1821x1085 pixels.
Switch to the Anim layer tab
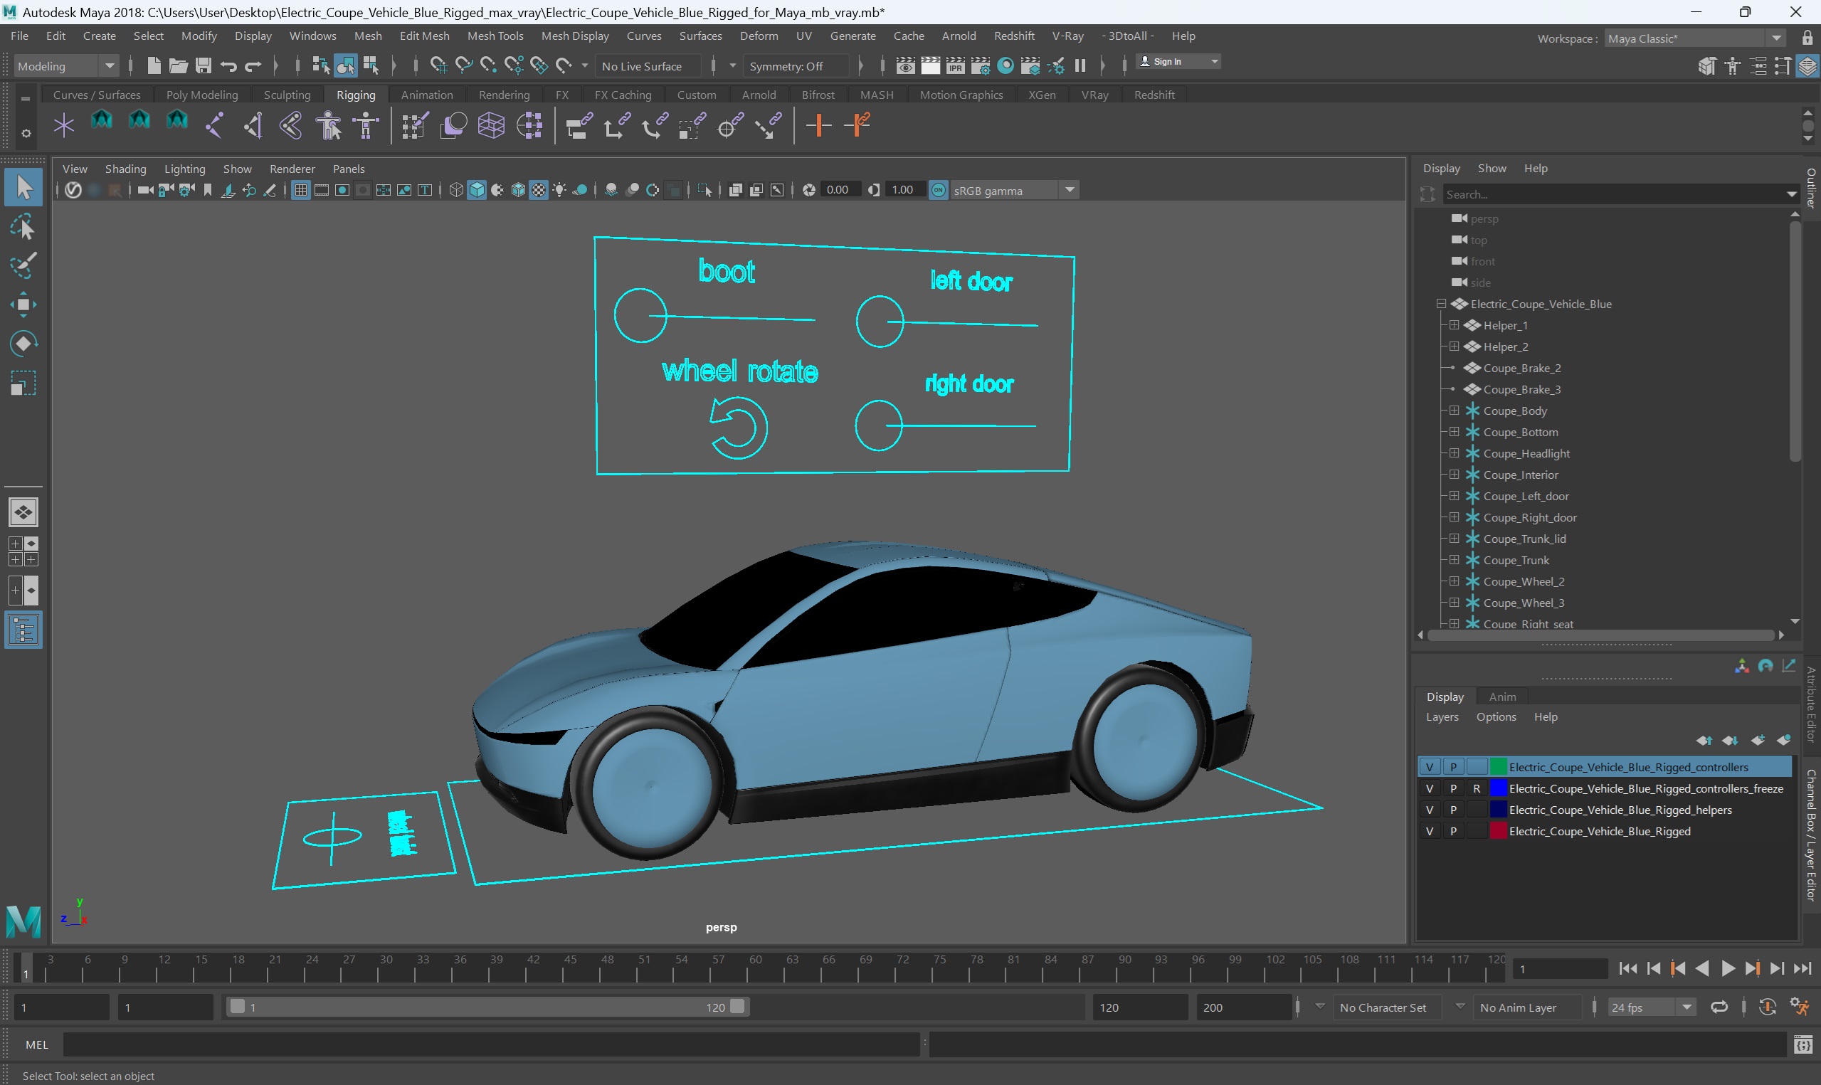point(1502,697)
